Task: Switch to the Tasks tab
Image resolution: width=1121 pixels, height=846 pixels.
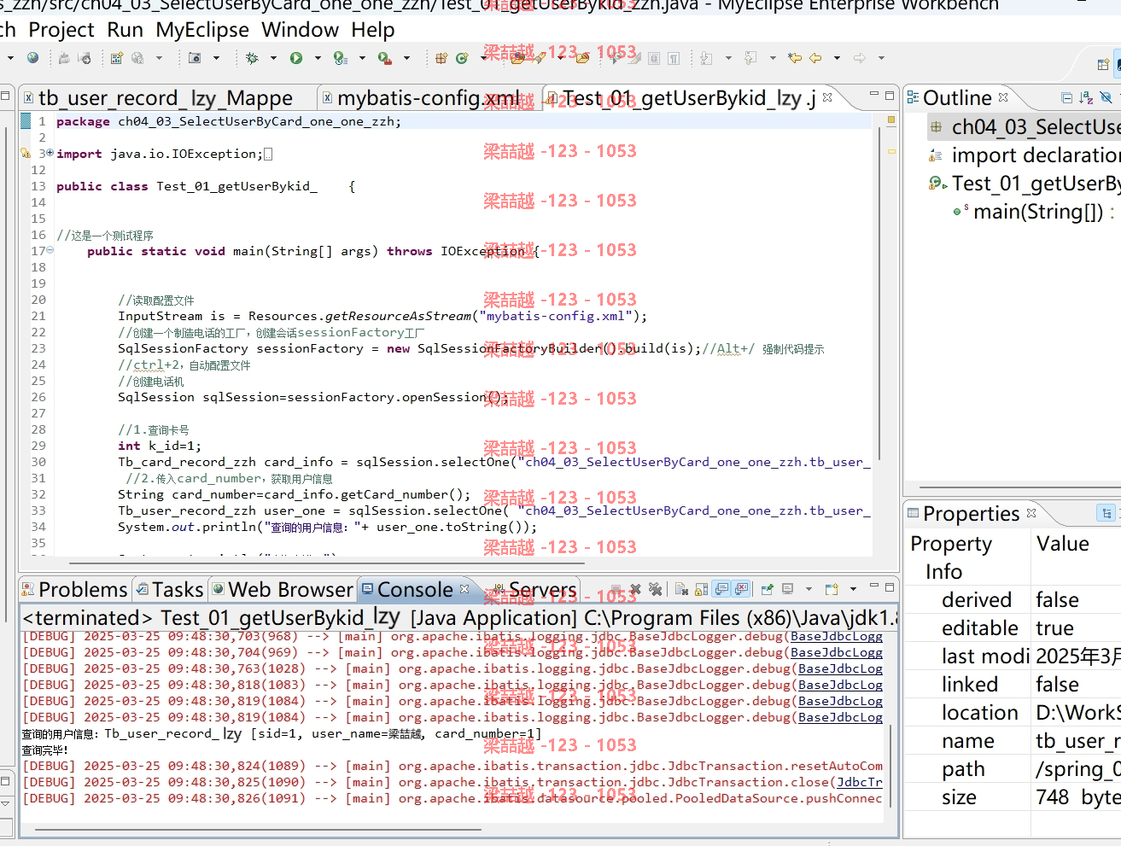Action: pos(170,590)
